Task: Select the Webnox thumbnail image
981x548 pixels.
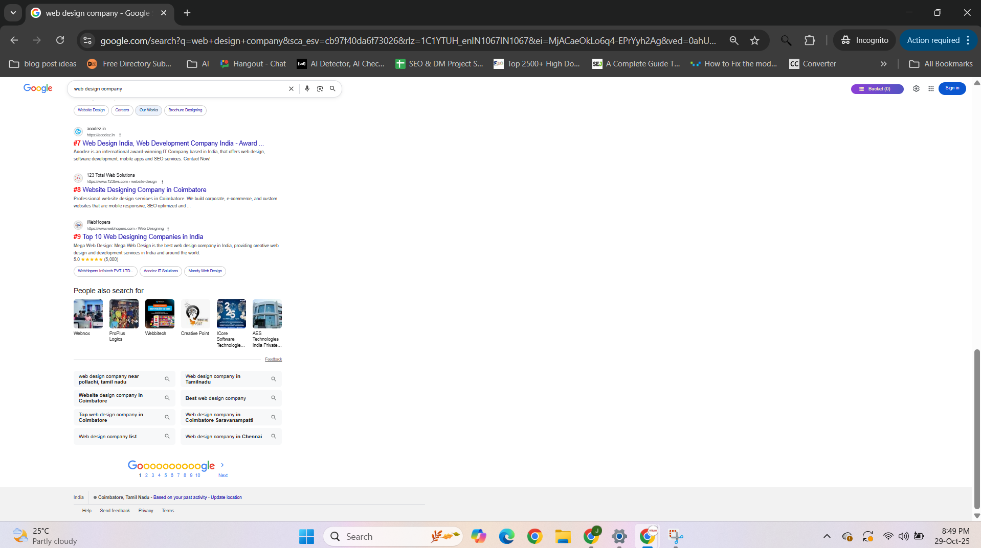Action: pos(88,314)
